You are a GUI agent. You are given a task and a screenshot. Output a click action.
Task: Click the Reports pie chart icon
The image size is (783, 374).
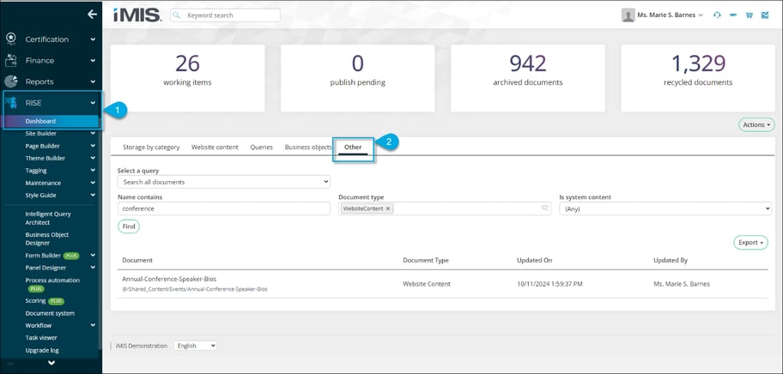tap(11, 81)
